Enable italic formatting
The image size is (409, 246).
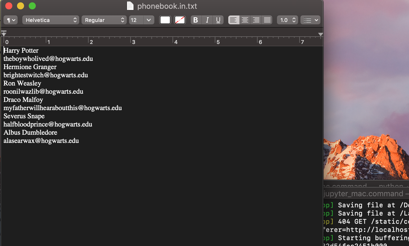point(207,20)
